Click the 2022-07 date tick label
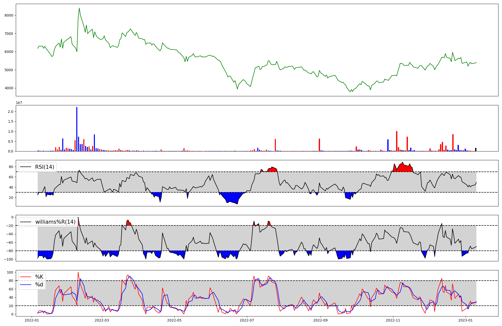This screenshot has width=502, height=326. pos(247,320)
